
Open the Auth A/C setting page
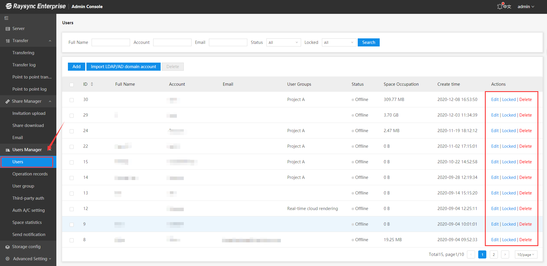click(29, 210)
